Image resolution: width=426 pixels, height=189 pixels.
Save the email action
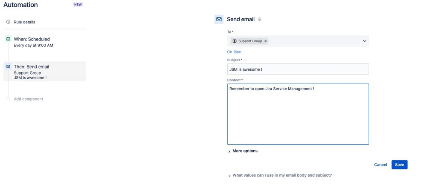tap(400, 165)
